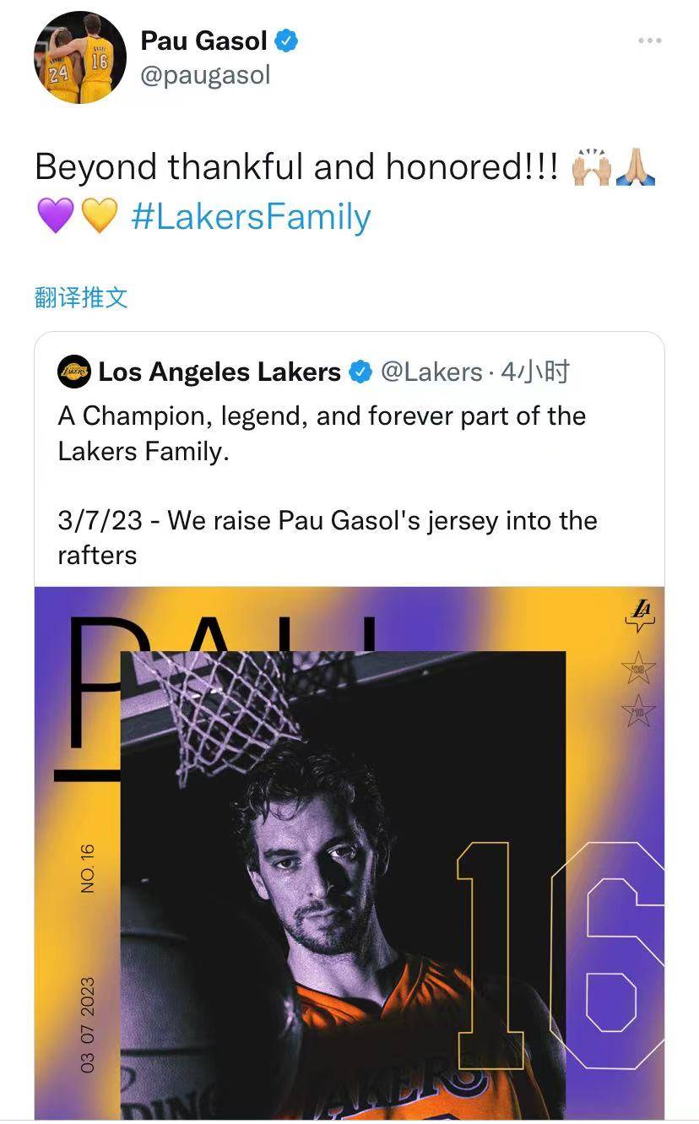
Task: Click the purple heart emoji
Action: (x=55, y=217)
